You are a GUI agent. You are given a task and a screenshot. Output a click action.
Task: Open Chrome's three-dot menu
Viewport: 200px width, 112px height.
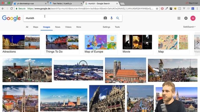(x=197, y=8)
